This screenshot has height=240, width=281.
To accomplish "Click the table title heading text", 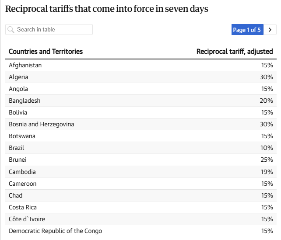I will (x=107, y=9).
